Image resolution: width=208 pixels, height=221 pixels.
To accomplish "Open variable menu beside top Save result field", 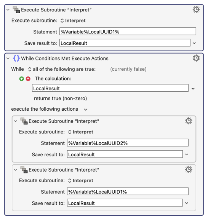I will [194, 43].
